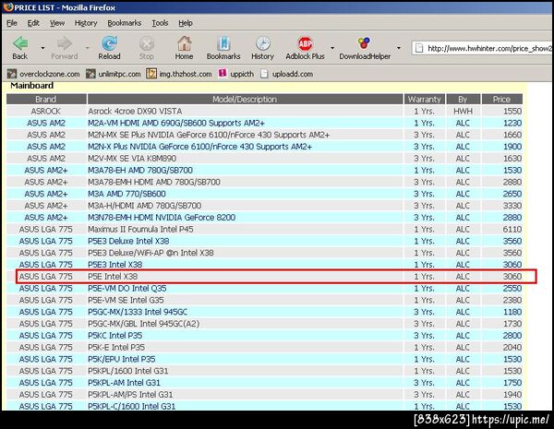Viewport: 554px width, 429px height.
Task: Open the File menu
Action: click(x=12, y=23)
